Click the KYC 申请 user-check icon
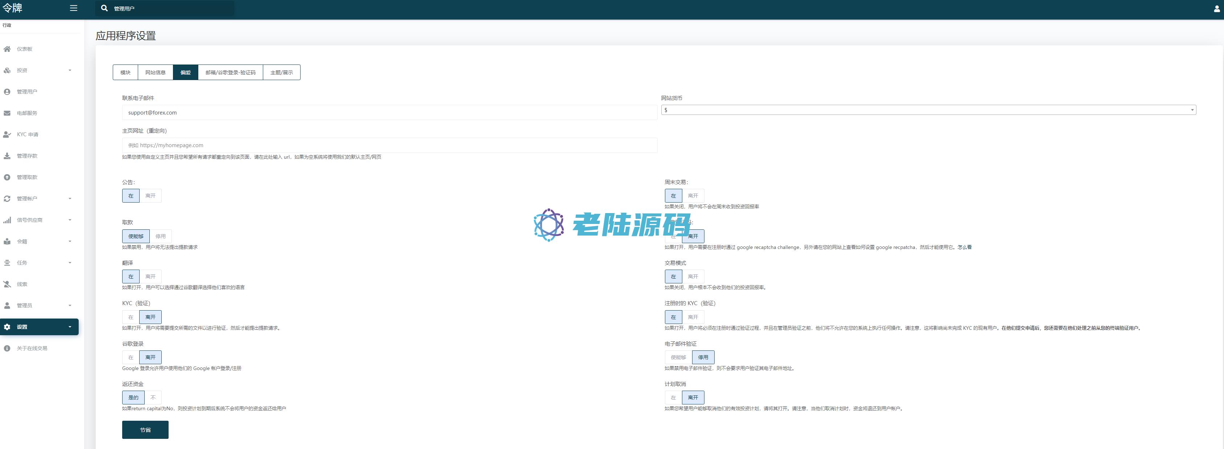The image size is (1224, 449). point(7,134)
